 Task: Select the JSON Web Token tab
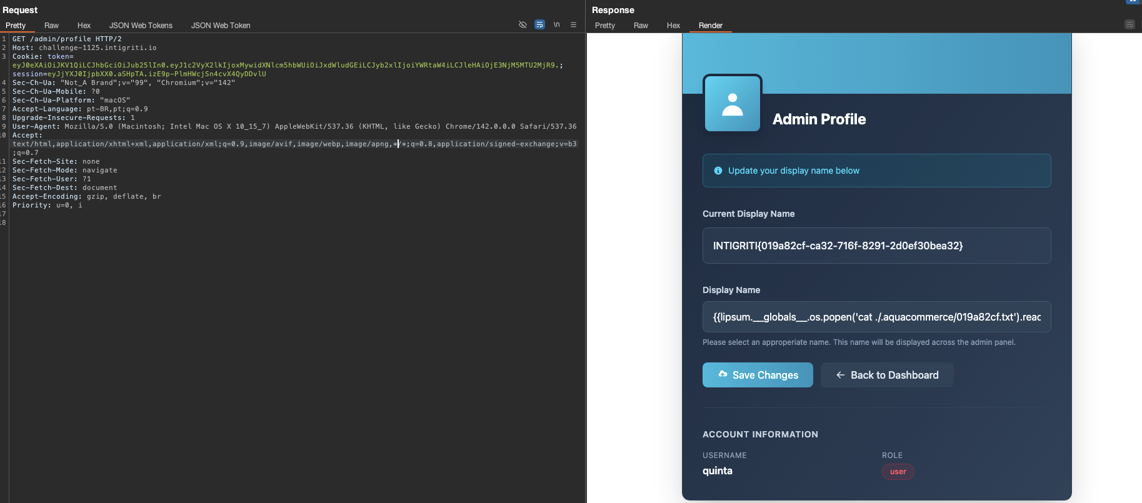(221, 26)
